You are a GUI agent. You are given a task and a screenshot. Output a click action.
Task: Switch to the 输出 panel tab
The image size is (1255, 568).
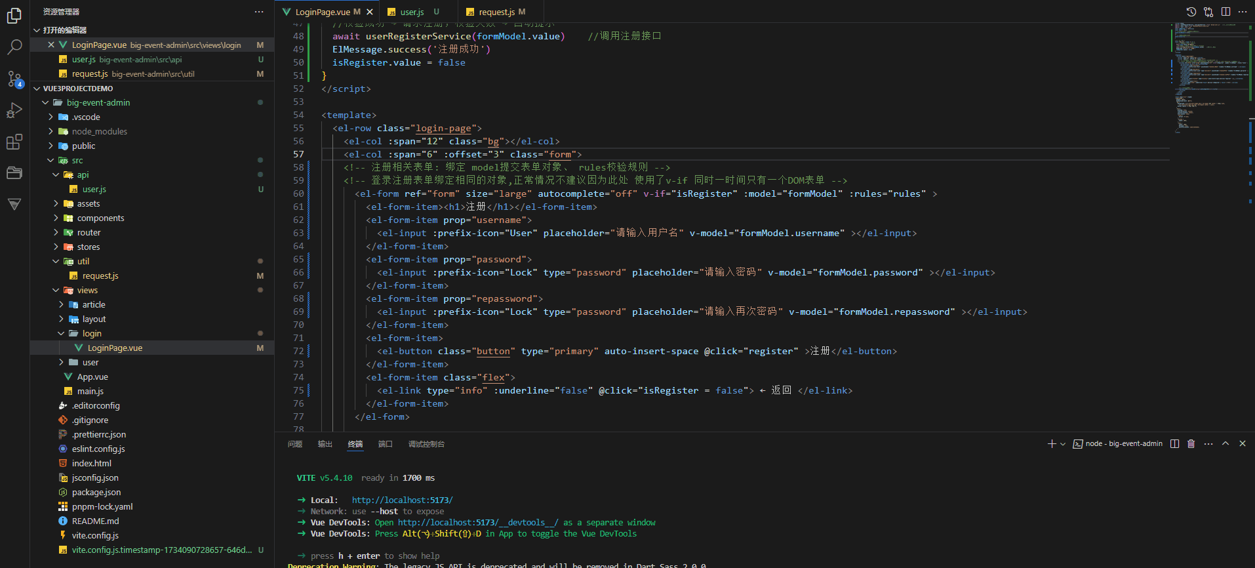[x=325, y=444]
